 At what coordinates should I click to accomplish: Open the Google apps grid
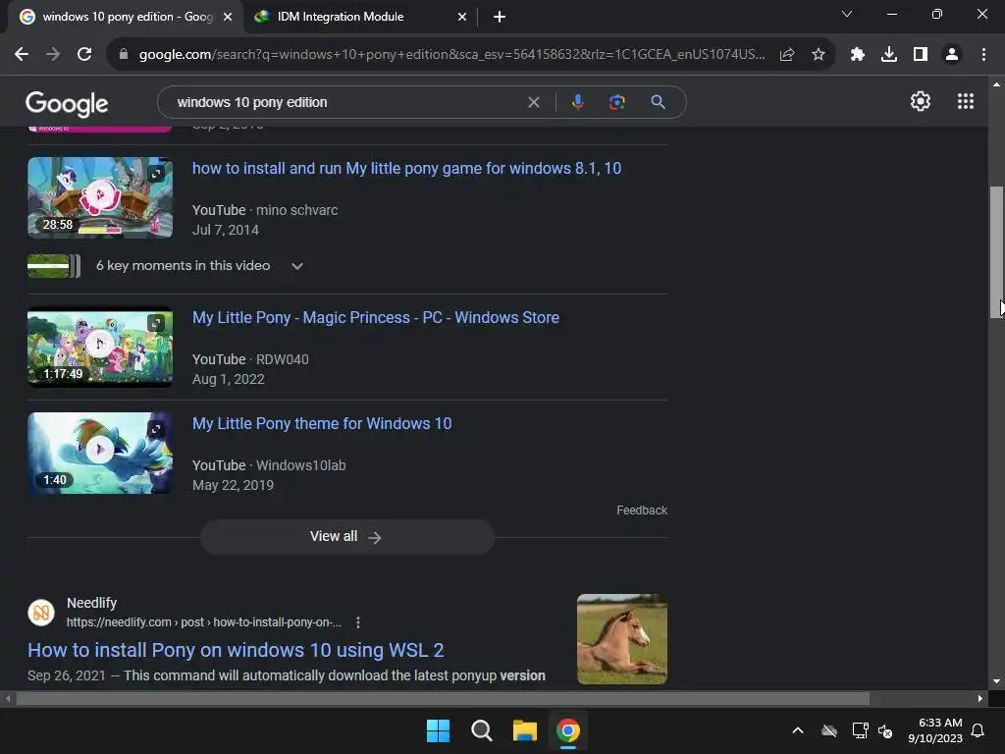(966, 101)
